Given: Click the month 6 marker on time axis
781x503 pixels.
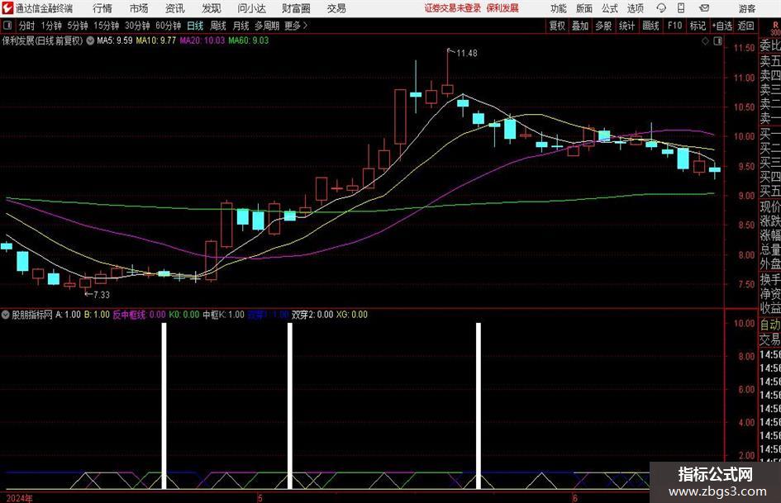Looking at the screenshot, I should (574, 498).
